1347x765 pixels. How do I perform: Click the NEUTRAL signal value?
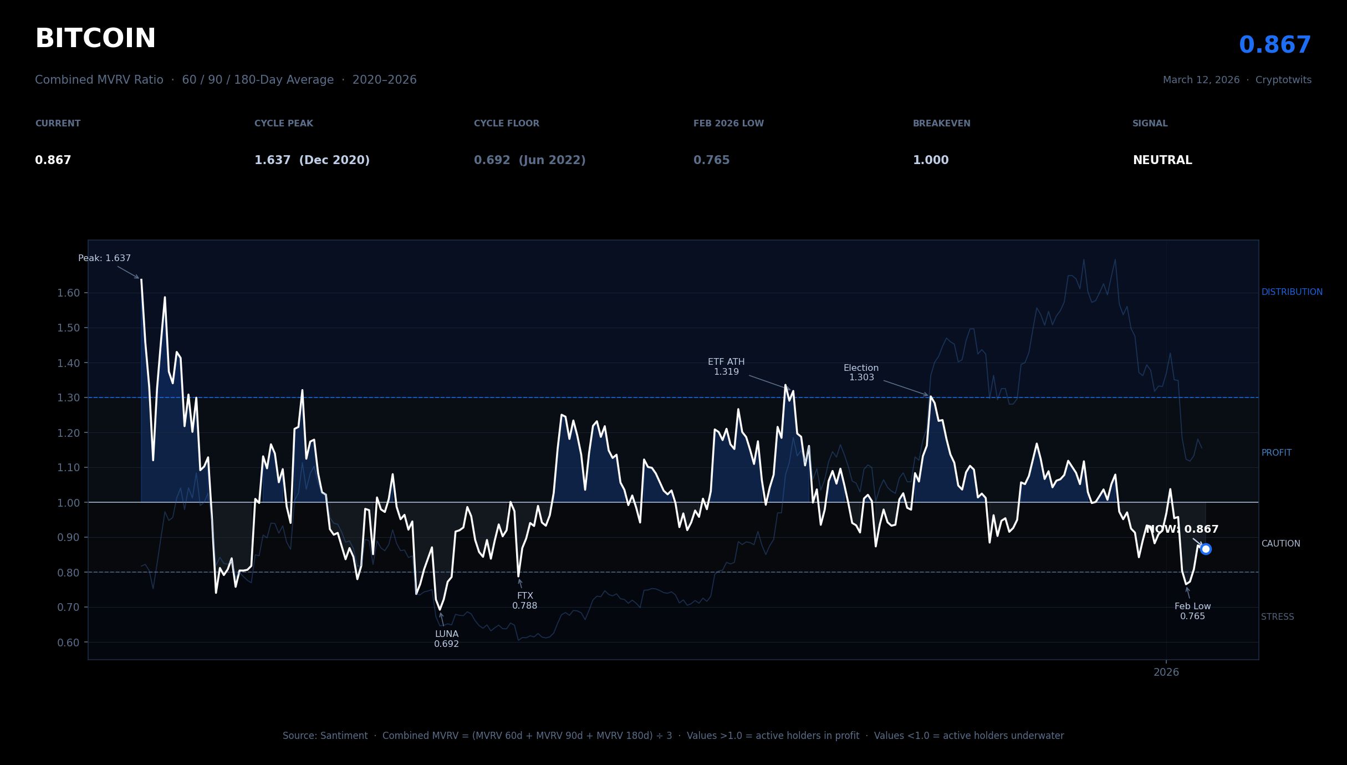(x=1162, y=160)
